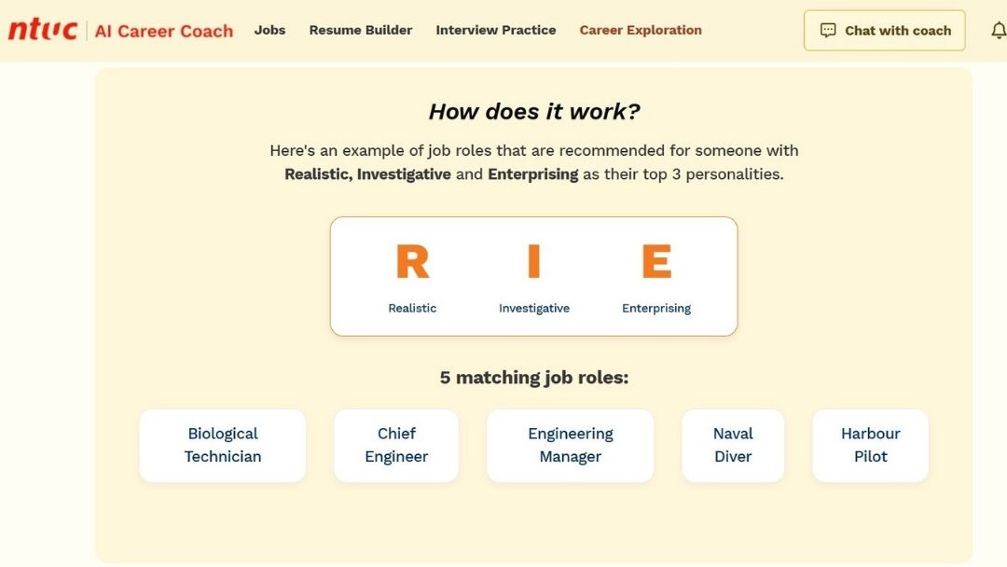Select the Biological Technician job role
This screenshot has width=1007, height=567.
coord(222,445)
